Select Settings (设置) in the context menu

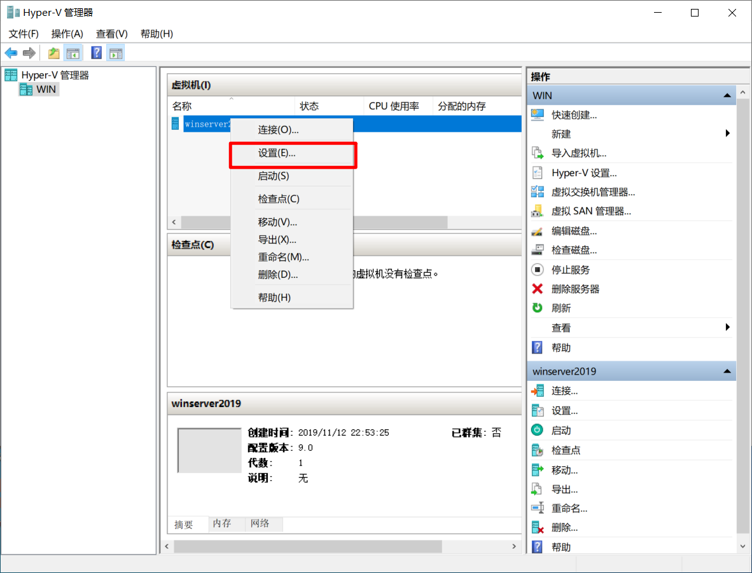click(x=277, y=153)
